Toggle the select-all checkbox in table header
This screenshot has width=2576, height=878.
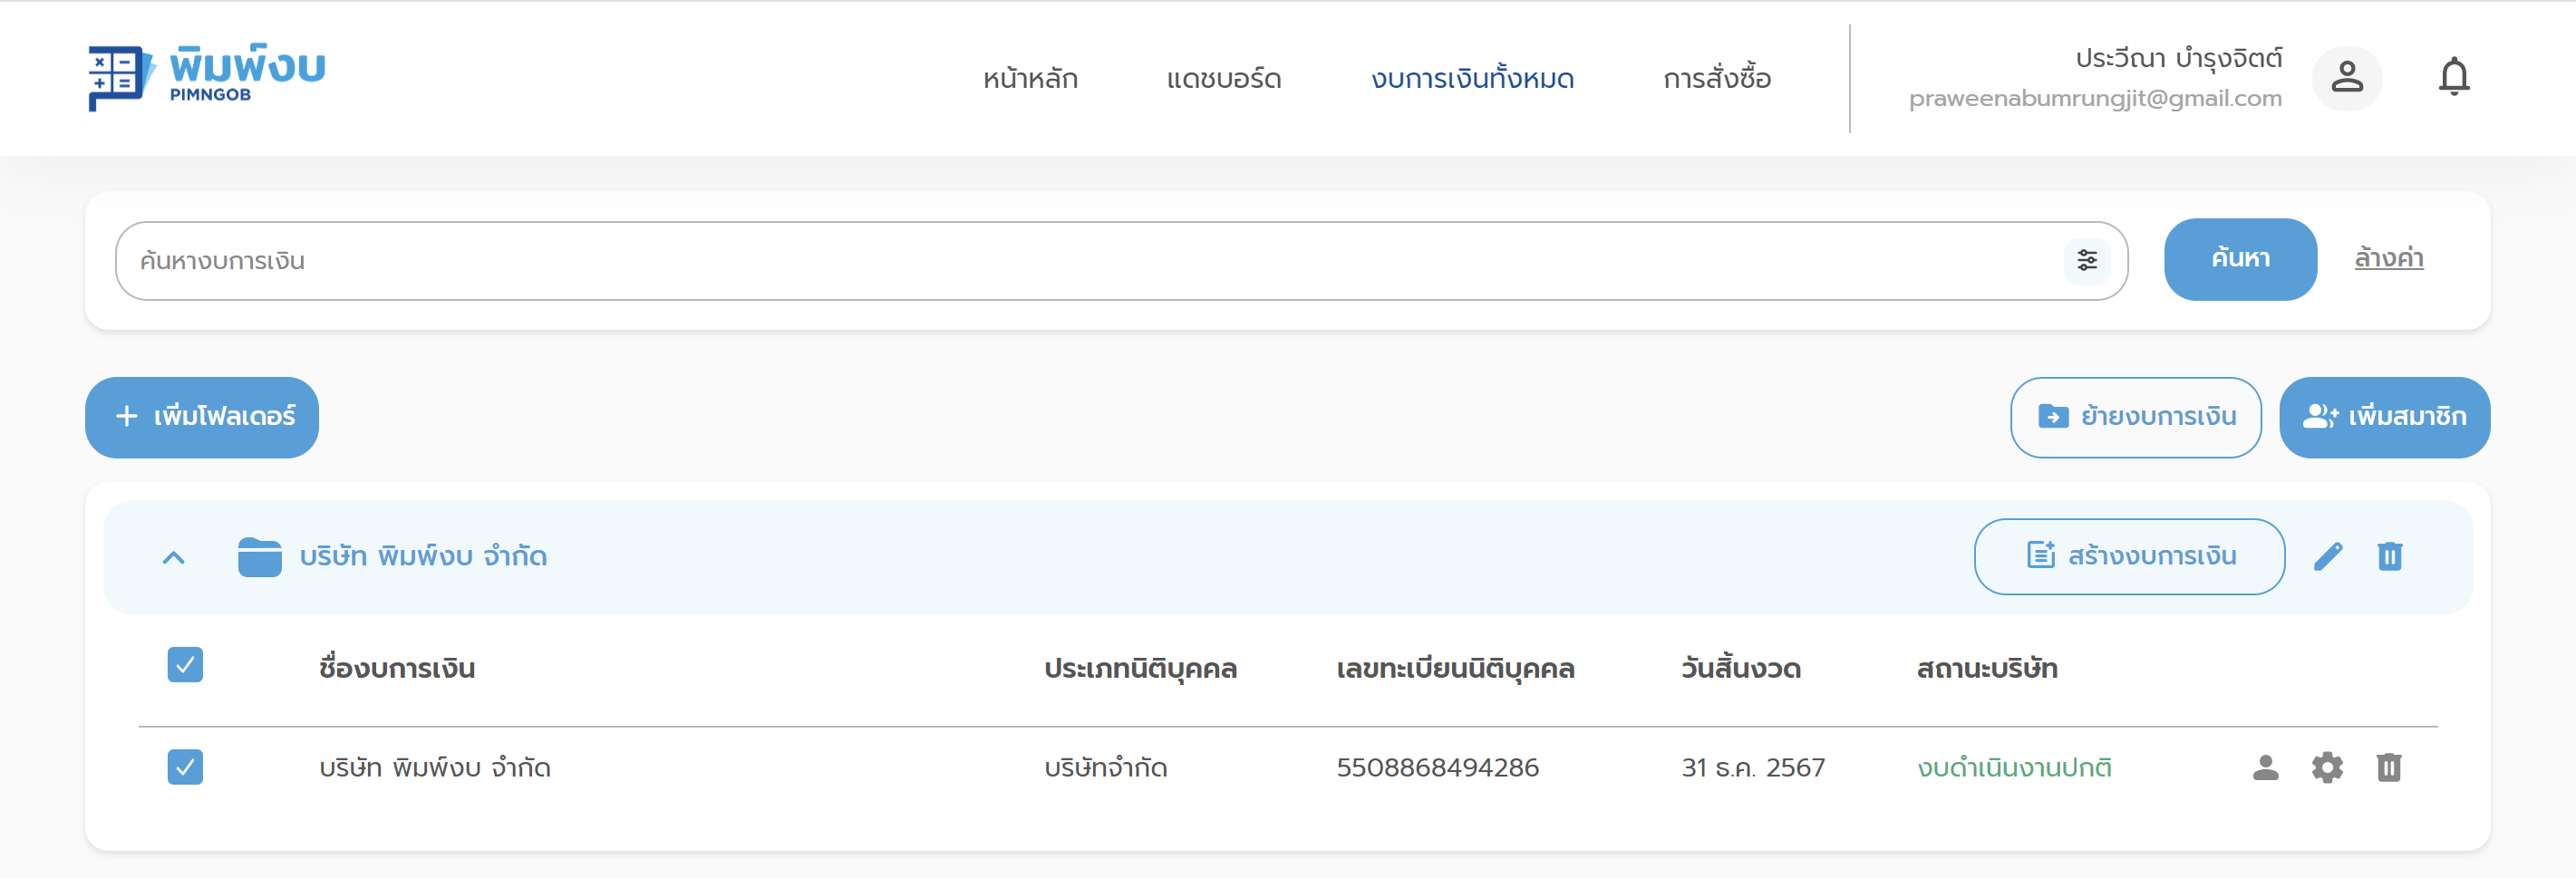(185, 665)
